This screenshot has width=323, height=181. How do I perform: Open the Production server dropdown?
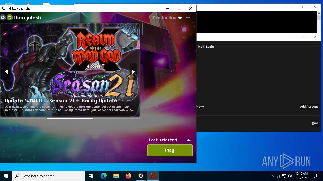167,18
